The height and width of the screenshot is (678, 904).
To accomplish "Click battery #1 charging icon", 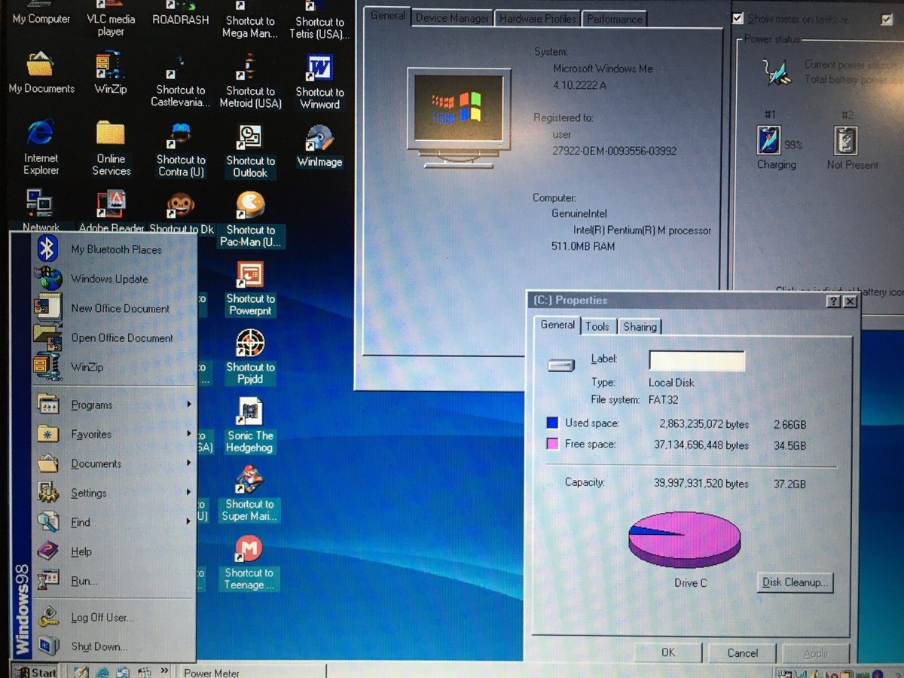I will 769,139.
